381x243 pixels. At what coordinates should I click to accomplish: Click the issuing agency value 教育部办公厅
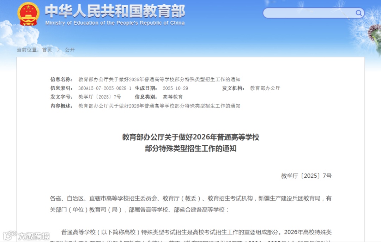click(265, 88)
